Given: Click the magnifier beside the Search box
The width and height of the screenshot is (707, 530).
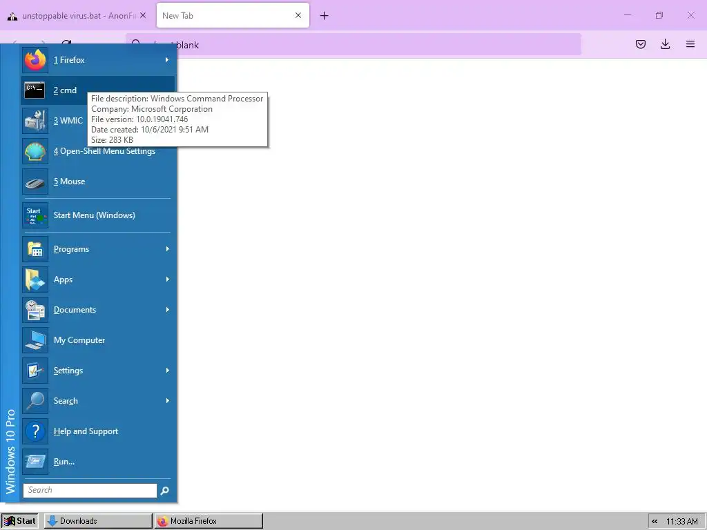Looking at the screenshot, I should (165, 491).
